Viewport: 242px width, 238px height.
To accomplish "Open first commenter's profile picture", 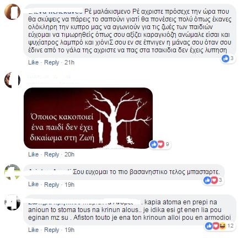I will coord(12,12).
